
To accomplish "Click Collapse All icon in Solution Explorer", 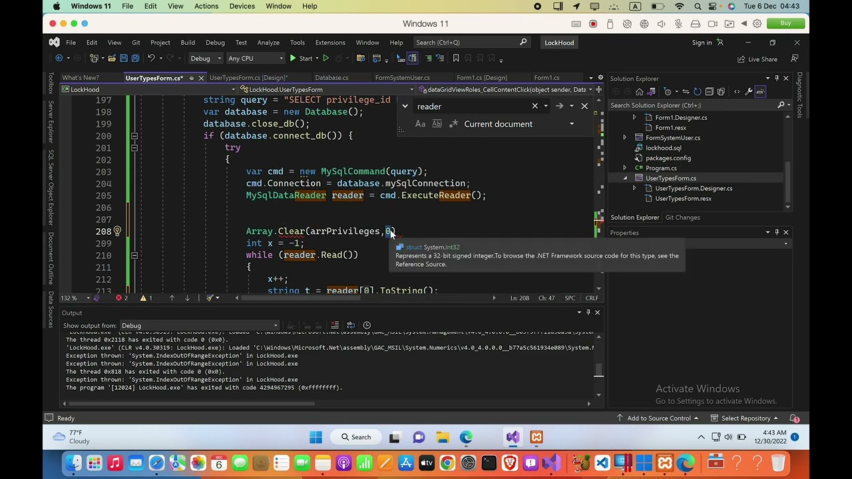I will tap(710, 92).
